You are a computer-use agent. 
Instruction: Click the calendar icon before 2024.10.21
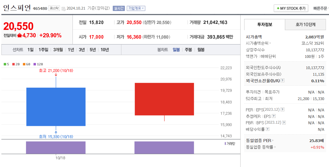tap(64, 9)
